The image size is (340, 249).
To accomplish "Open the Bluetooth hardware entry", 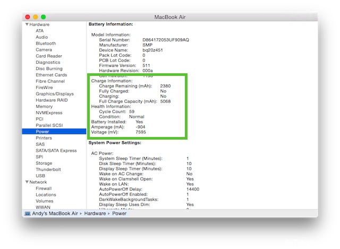I will (x=46, y=44).
